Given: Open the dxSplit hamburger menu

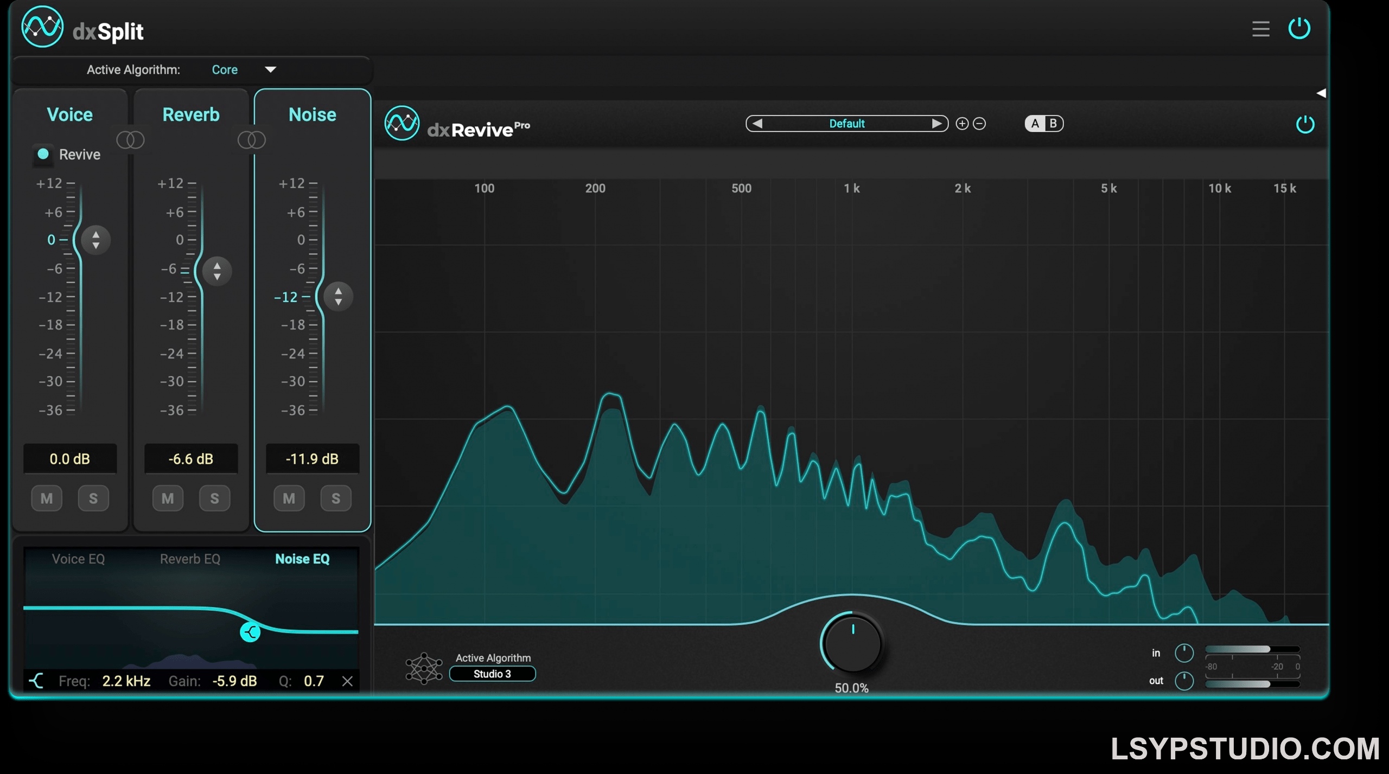Looking at the screenshot, I should tap(1260, 29).
